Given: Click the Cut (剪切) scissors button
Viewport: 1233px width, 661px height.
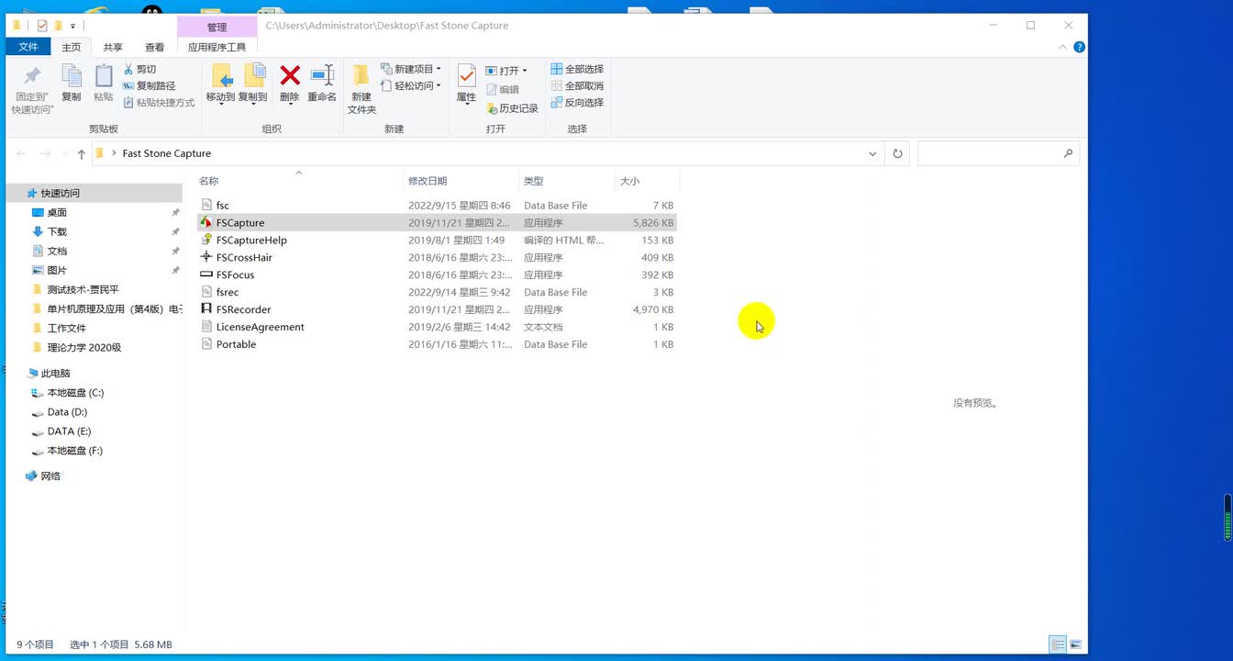Looking at the screenshot, I should (x=139, y=69).
